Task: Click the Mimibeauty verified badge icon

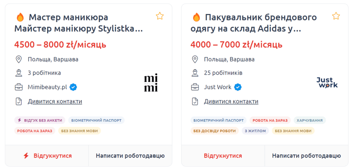Action: coord(73,87)
